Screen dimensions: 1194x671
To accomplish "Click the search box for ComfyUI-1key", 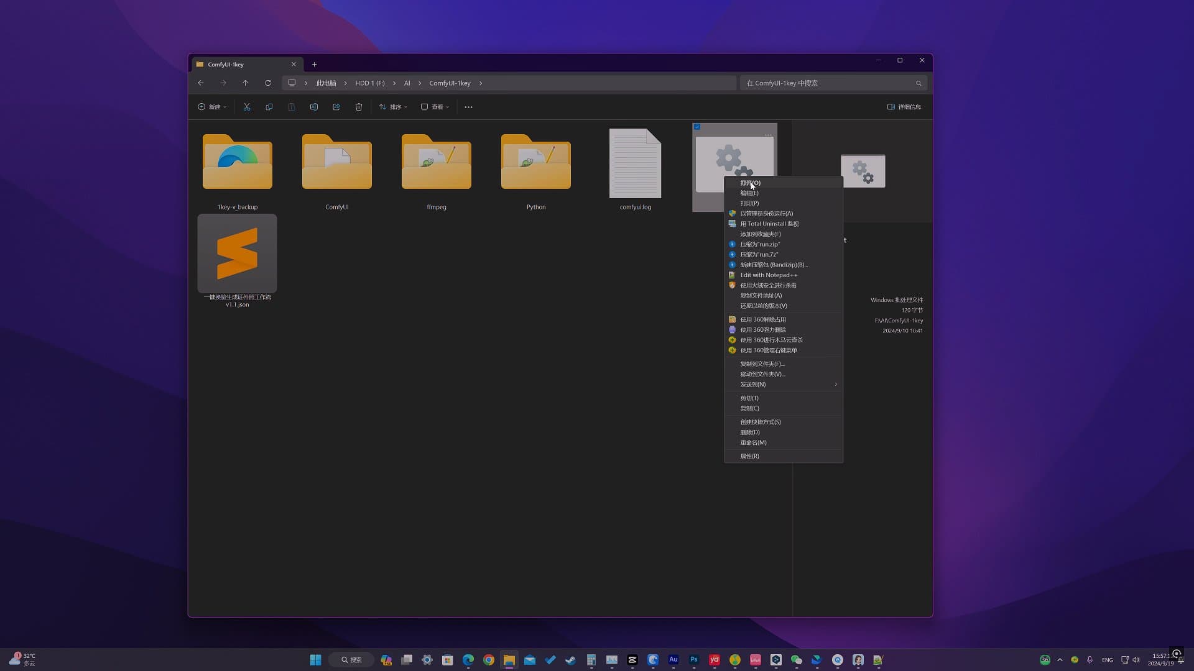I will 827,83.
